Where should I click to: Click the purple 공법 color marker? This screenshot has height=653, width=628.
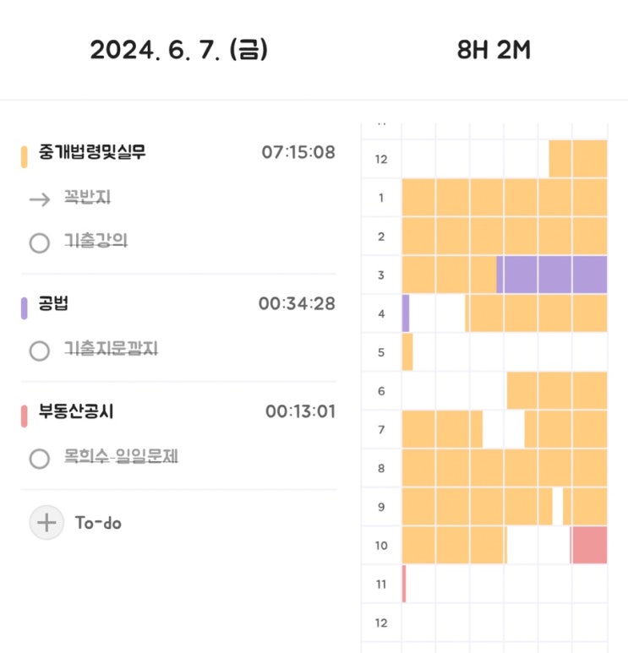tap(25, 306)
